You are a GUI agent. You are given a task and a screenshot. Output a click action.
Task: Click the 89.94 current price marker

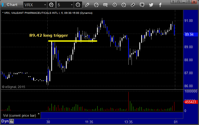point(191,34)
